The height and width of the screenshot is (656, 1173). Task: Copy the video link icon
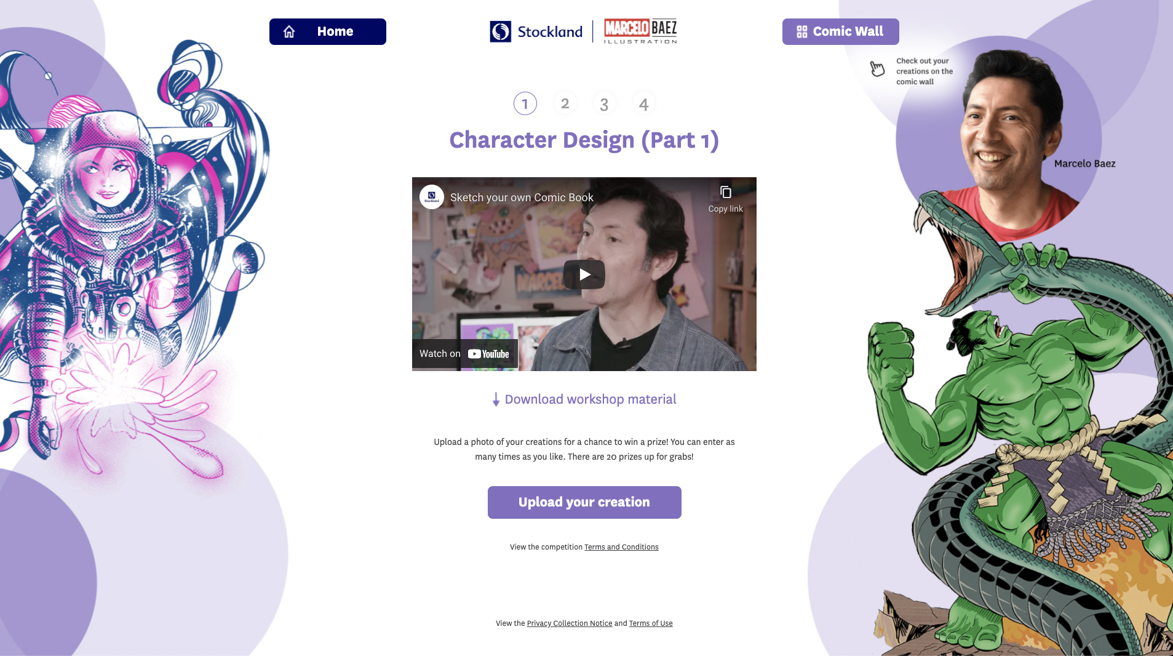726,192
